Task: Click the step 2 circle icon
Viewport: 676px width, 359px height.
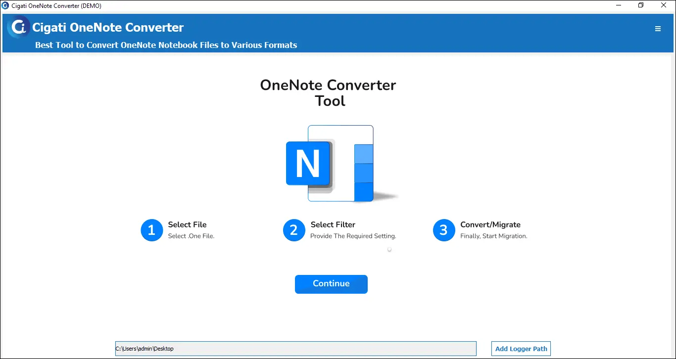Action: pos(294,230)
